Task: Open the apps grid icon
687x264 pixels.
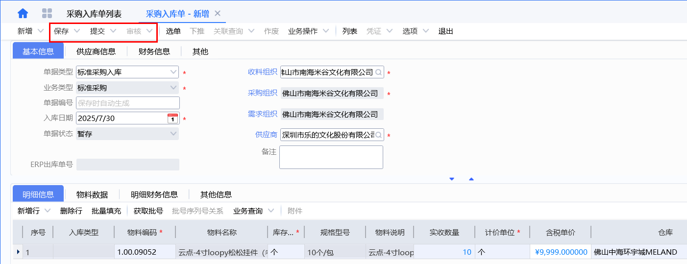Action: (x=47, y=13)
